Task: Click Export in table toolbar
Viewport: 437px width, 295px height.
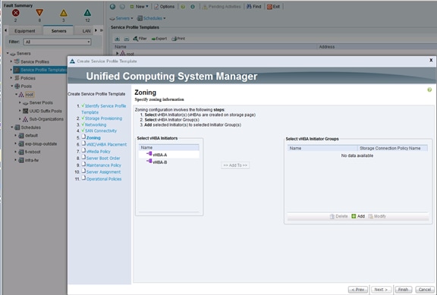Action: [x=159, y=39]
